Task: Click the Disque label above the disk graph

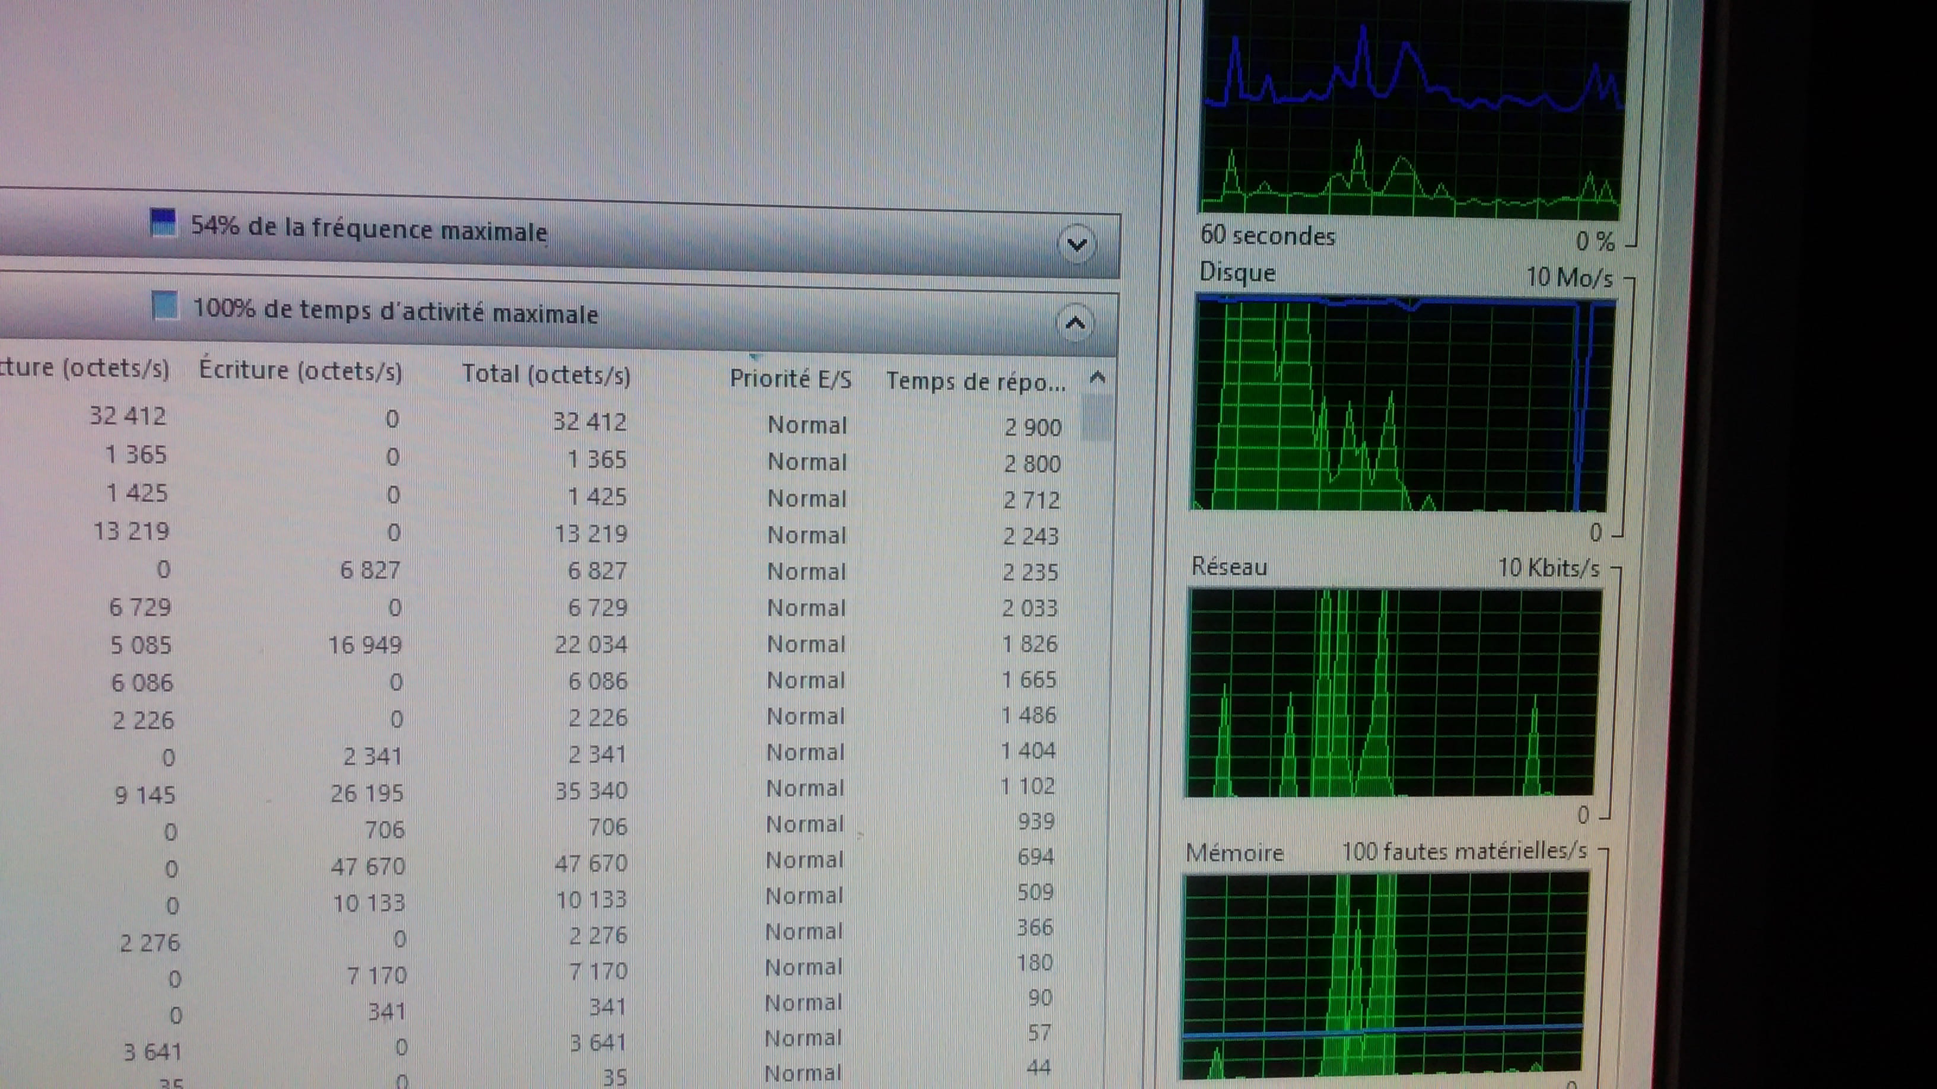Action: (x=1237, y=272)
